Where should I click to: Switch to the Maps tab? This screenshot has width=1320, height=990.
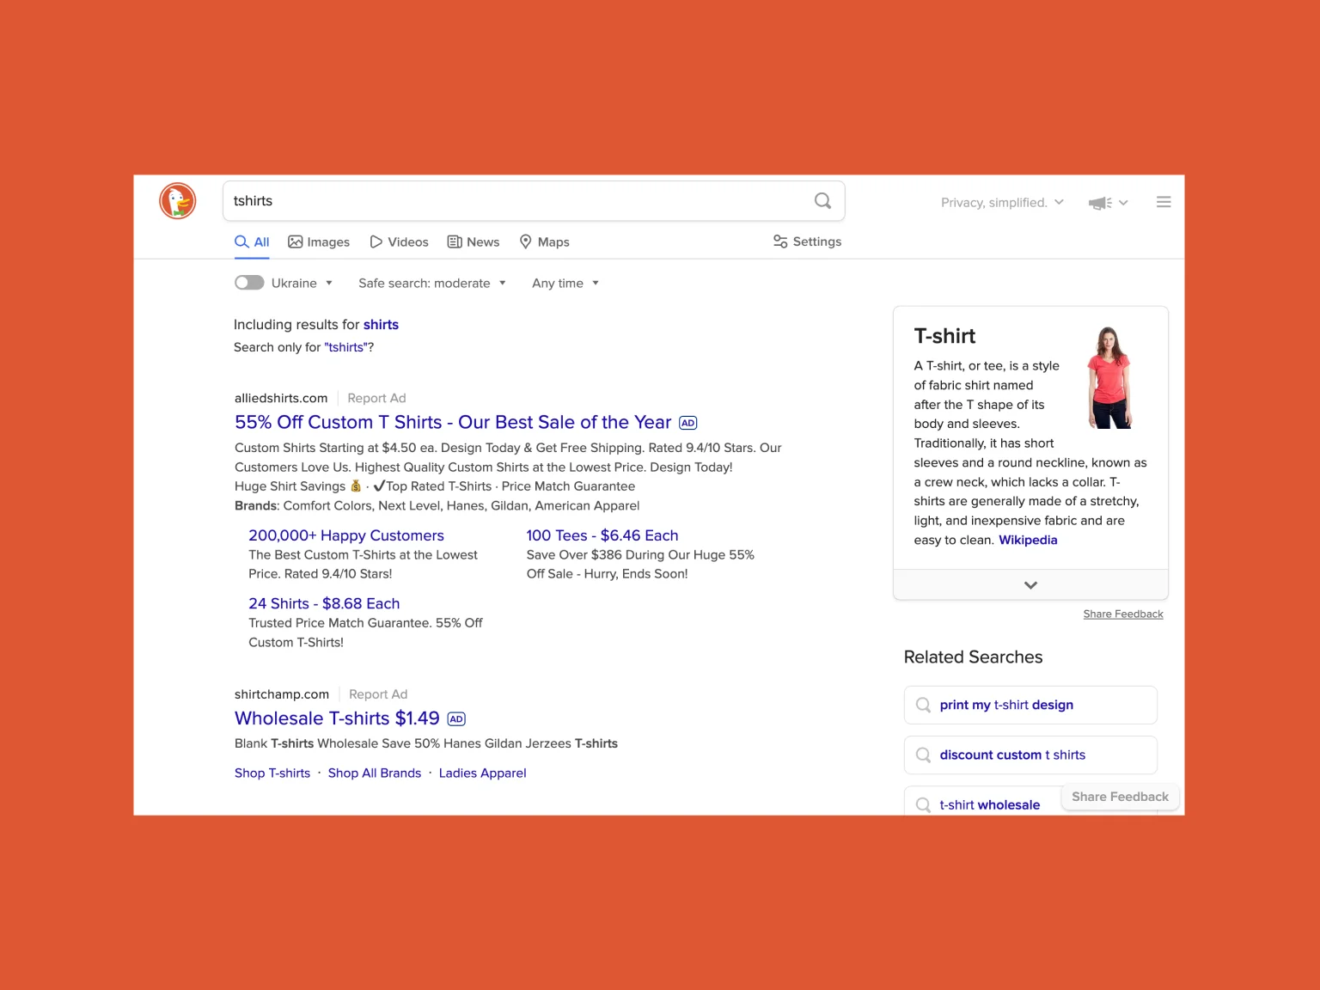tap(545, 242)
